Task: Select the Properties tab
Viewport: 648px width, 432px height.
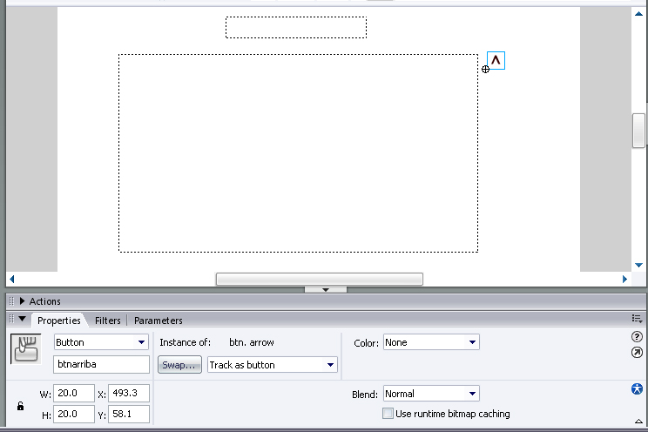Action: [x=59, y=321]
